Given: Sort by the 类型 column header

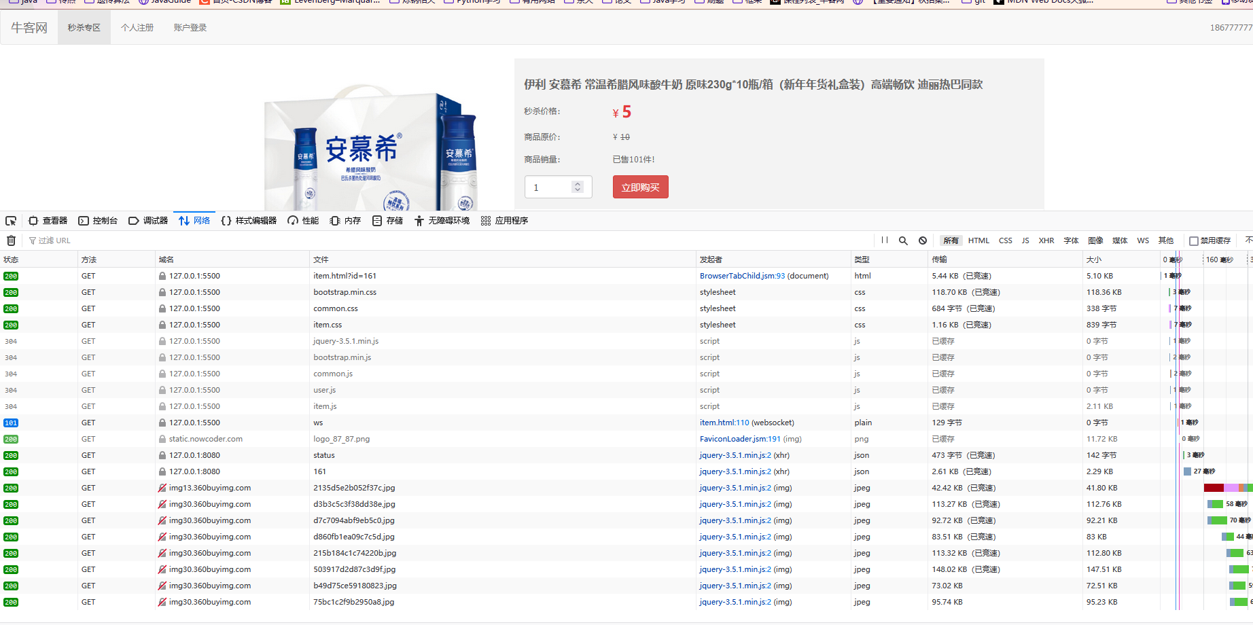Looking at the screenshot, I should pyautogui.click(x=889, y=260).
